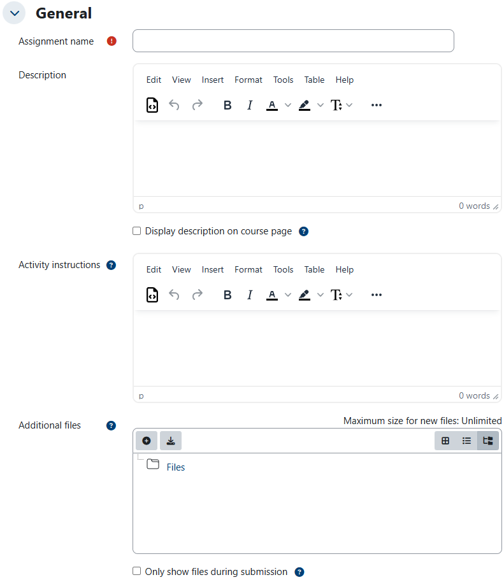Toggle bold in Description editor
The width and height of the screenshot is (504, 582).
pos(227,105)
